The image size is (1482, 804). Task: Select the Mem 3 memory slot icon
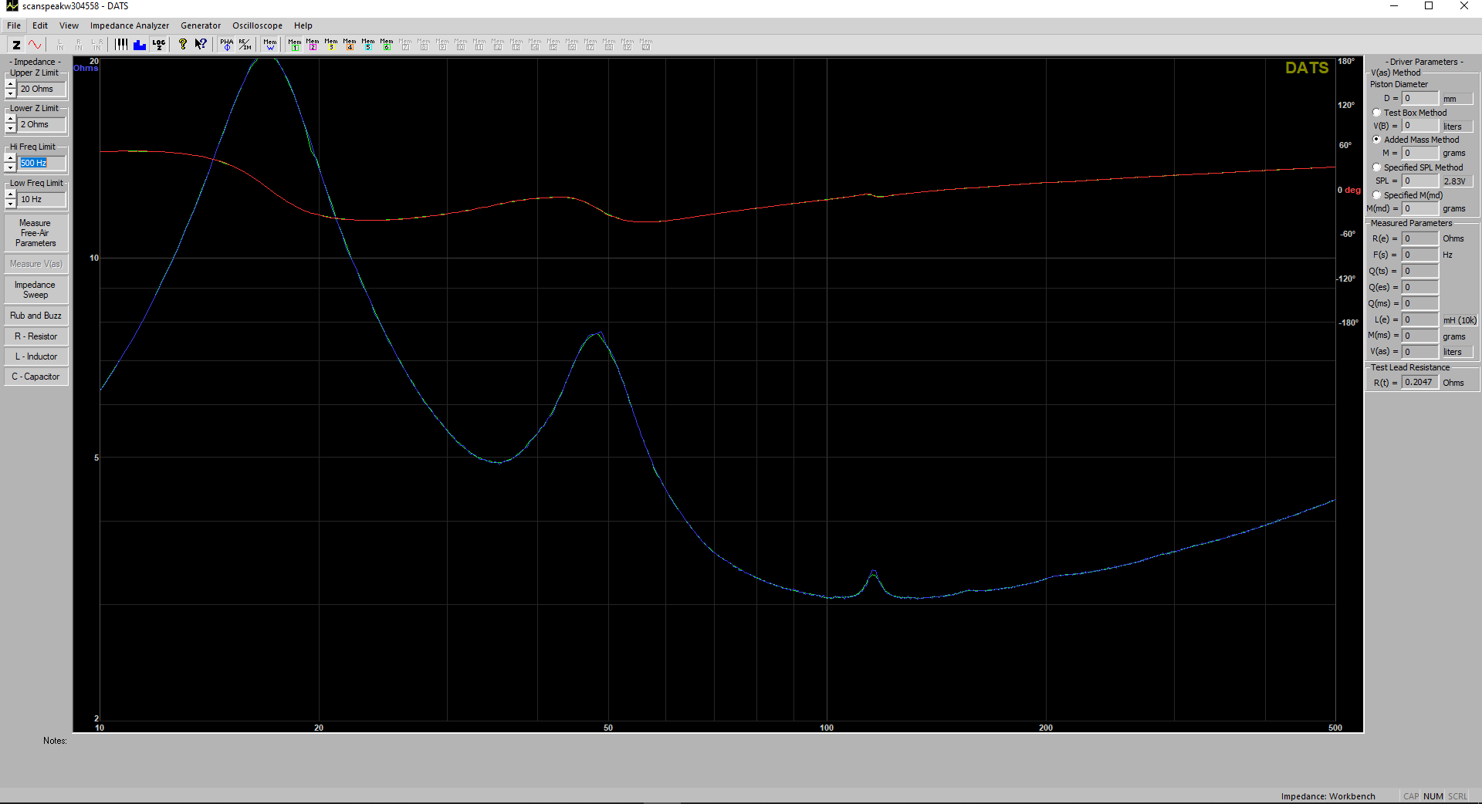(331, 45)
